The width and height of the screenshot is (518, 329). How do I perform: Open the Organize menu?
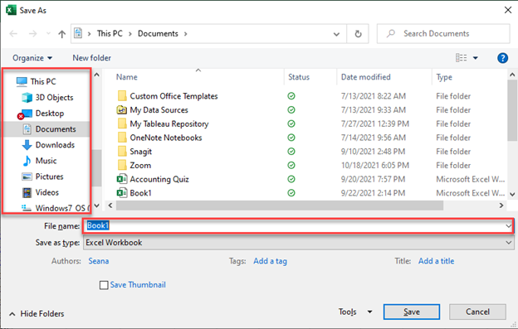(x=32, y=58)
